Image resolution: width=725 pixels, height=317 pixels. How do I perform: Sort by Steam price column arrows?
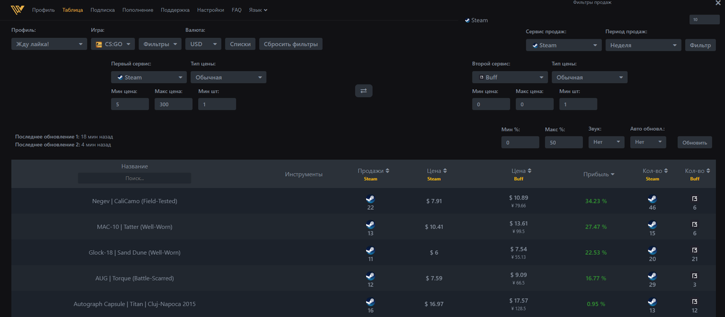click(445, 171)
